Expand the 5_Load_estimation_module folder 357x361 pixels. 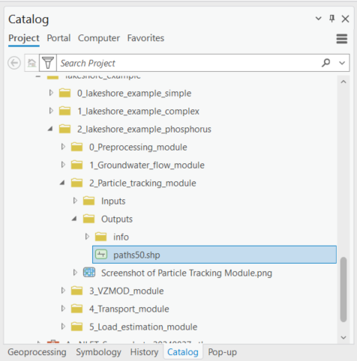[x=63, y=327]
